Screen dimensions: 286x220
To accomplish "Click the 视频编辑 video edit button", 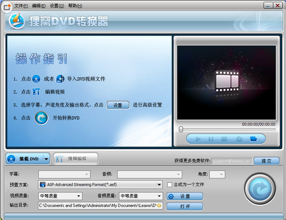I will (76, 159).
